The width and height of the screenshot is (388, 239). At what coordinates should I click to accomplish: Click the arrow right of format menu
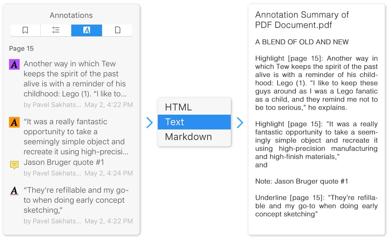point(240,122)
